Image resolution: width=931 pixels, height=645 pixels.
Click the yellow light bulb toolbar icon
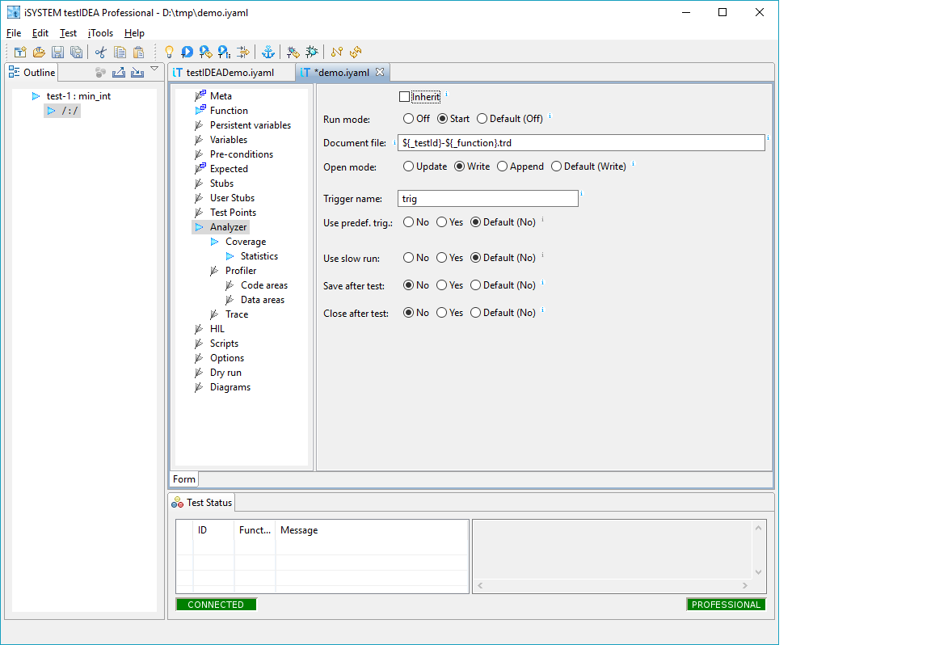[169, 53]
